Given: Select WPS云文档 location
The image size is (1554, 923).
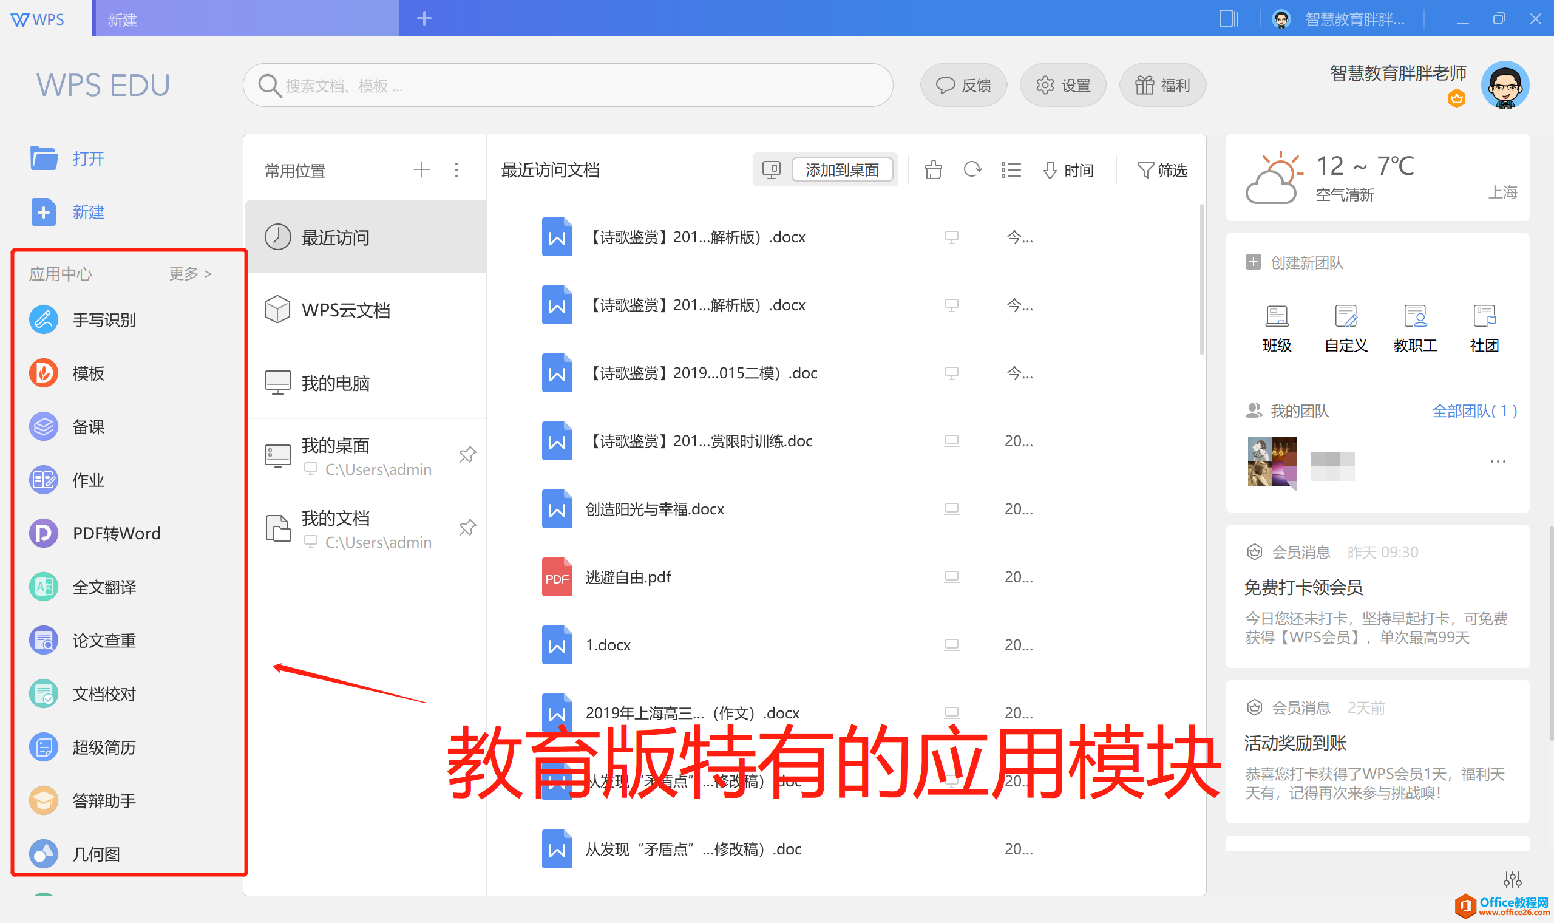Looking at the screenshot, I should point(365,310).
